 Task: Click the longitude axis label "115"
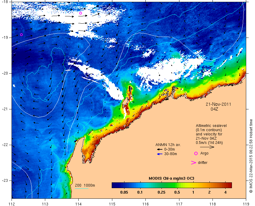(x=112, y=204)
